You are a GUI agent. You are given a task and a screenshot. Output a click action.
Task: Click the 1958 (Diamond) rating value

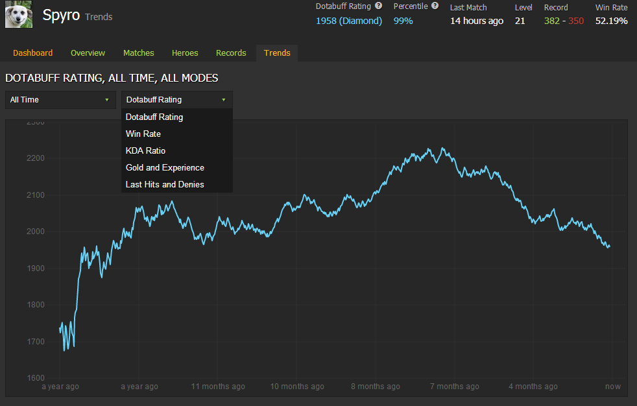click(349, 21)
